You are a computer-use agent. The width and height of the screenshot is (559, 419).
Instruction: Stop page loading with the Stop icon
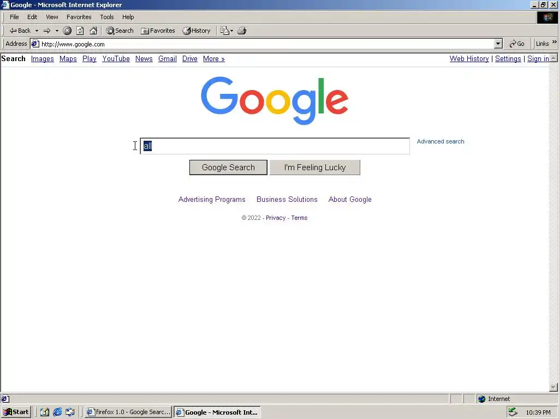pyautogui.click(x=67, y=31)
